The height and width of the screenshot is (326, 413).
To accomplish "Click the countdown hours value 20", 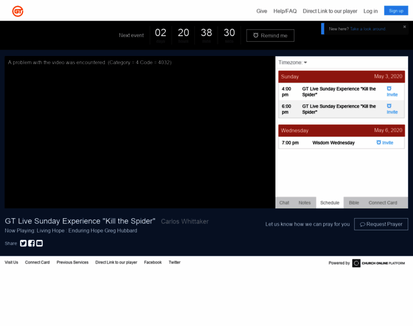I will (183, 33).
